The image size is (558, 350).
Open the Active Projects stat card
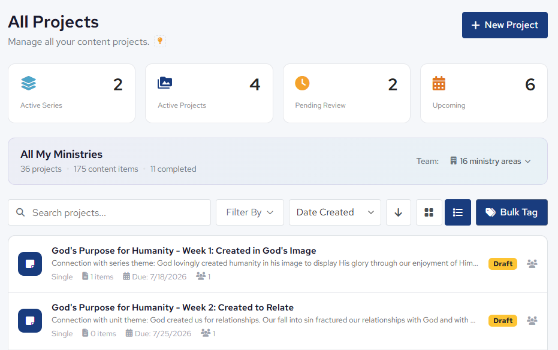209,93
